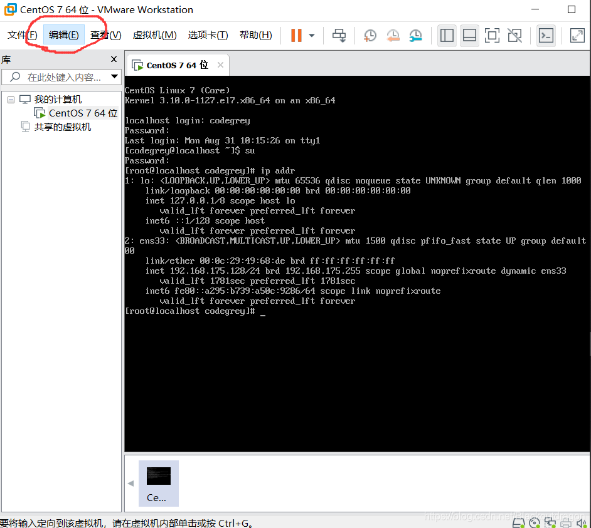Toggle the console view icon
591x528 pixels.
pos(546,35)
